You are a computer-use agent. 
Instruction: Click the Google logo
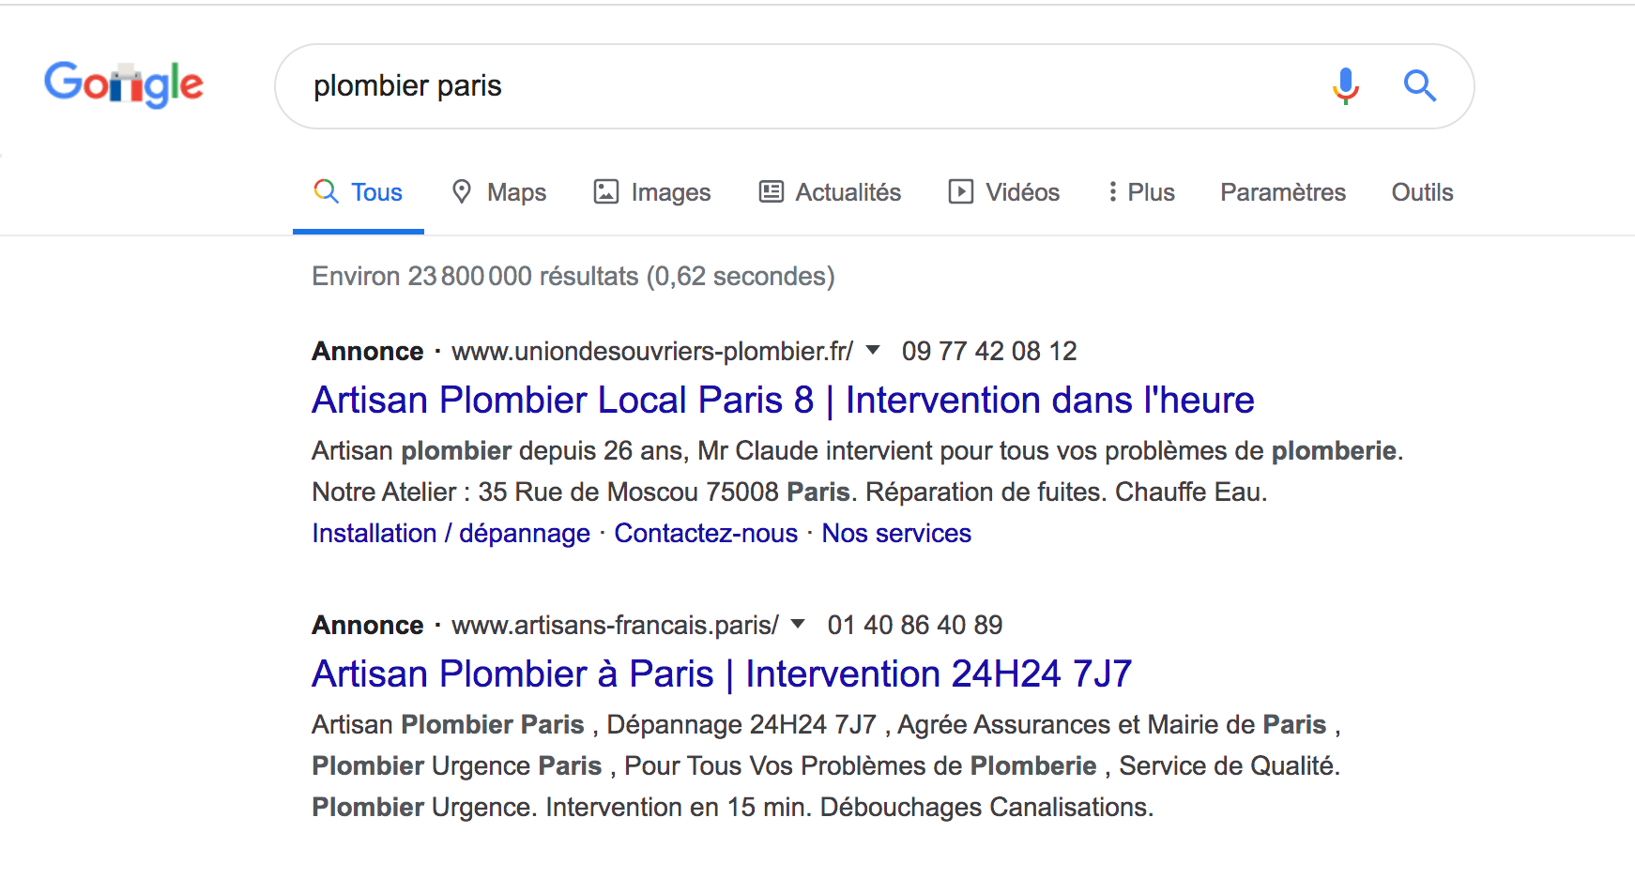pos(124,84)
